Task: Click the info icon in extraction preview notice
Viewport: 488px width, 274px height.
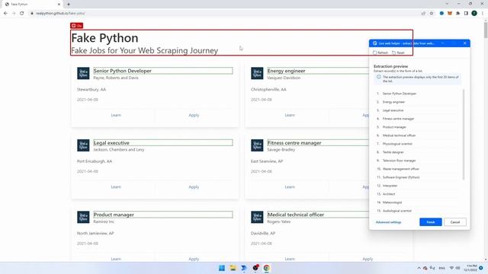Action: pyautogui.click(x=379, y=77)
